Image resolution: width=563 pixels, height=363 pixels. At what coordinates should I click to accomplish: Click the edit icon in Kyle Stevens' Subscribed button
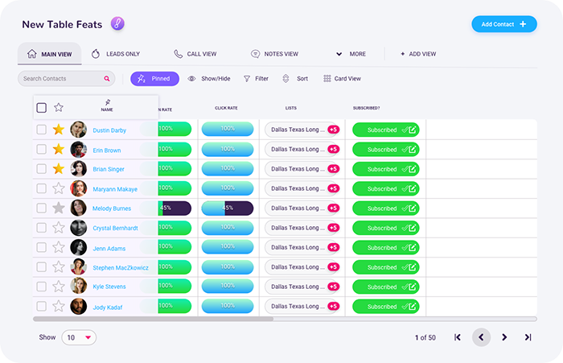coord(412,287)
